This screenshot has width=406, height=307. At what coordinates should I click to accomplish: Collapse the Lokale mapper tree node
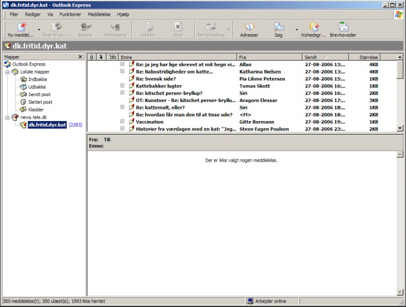(x=7, y=72)
